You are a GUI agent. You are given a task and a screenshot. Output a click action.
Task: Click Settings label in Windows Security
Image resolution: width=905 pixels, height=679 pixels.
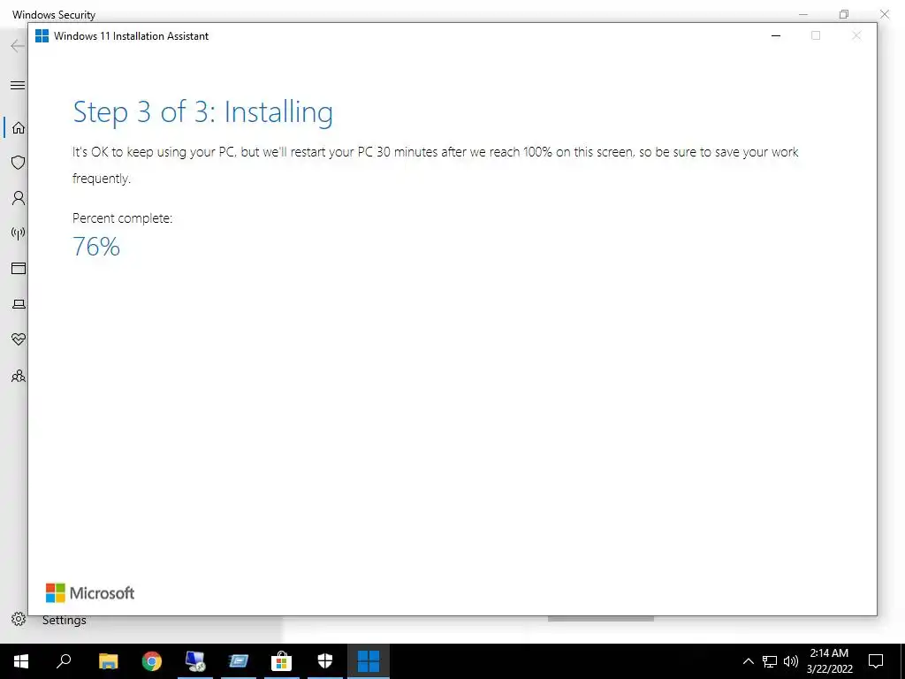click(x=64, y=620)
